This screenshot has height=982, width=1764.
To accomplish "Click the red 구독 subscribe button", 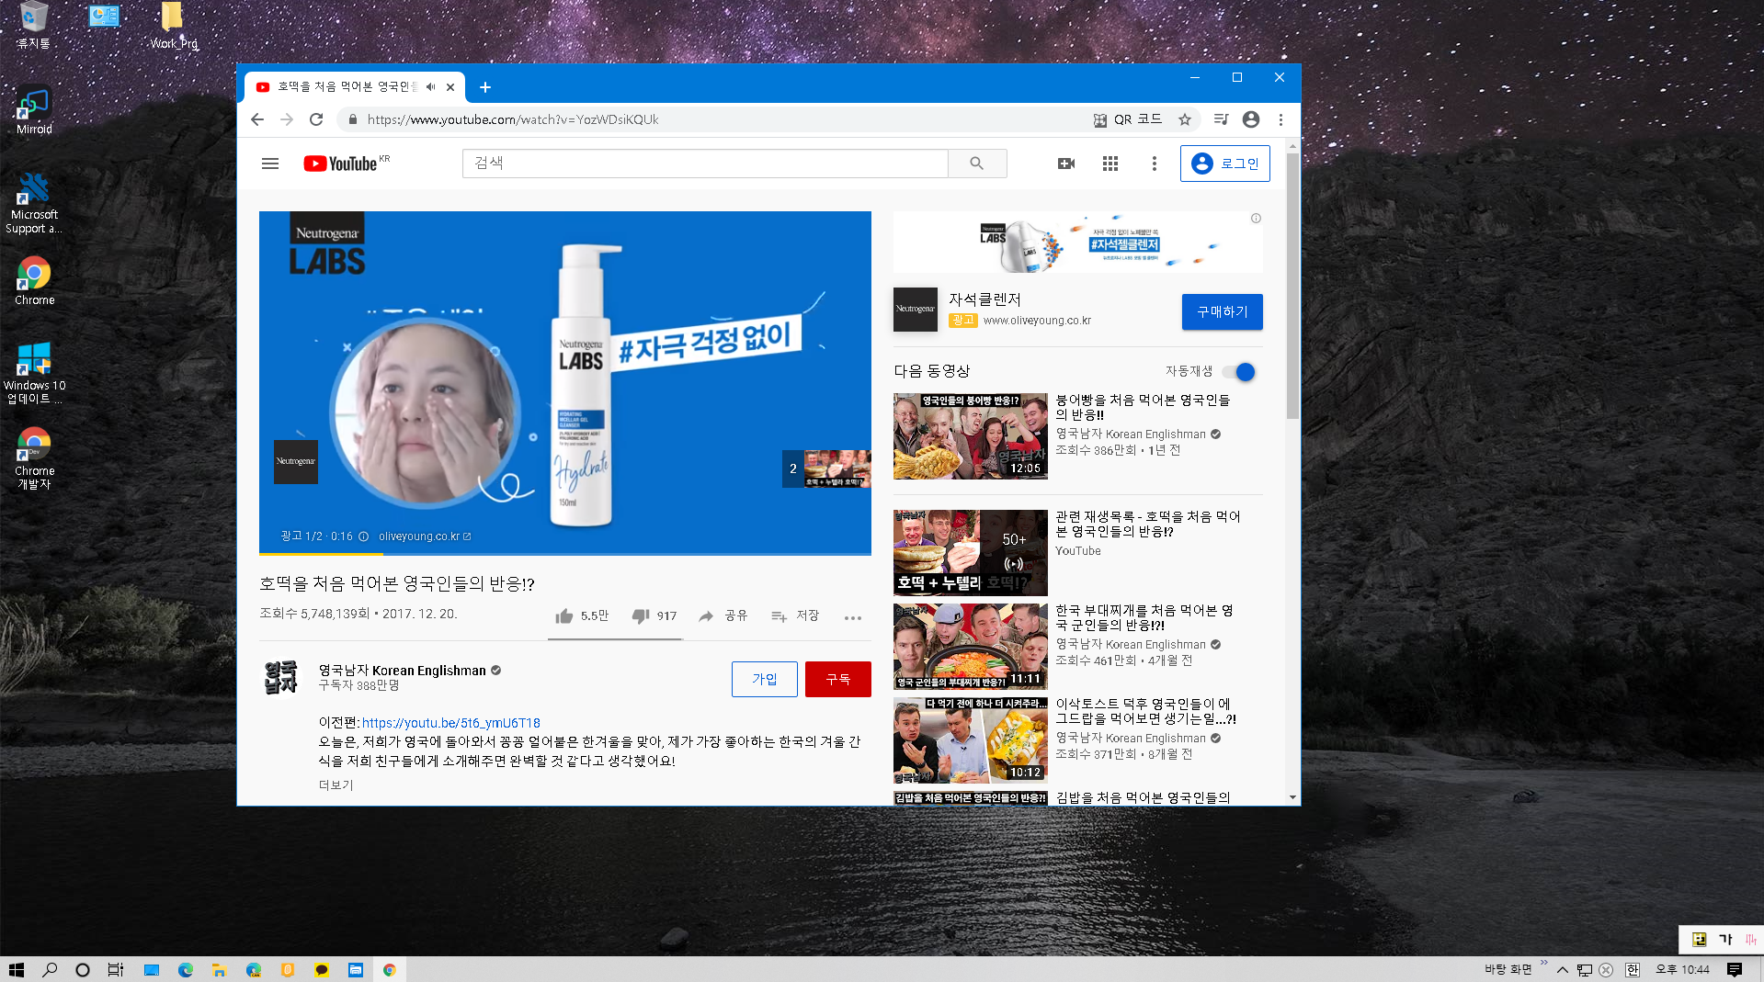I will click(x=837, y=679).
